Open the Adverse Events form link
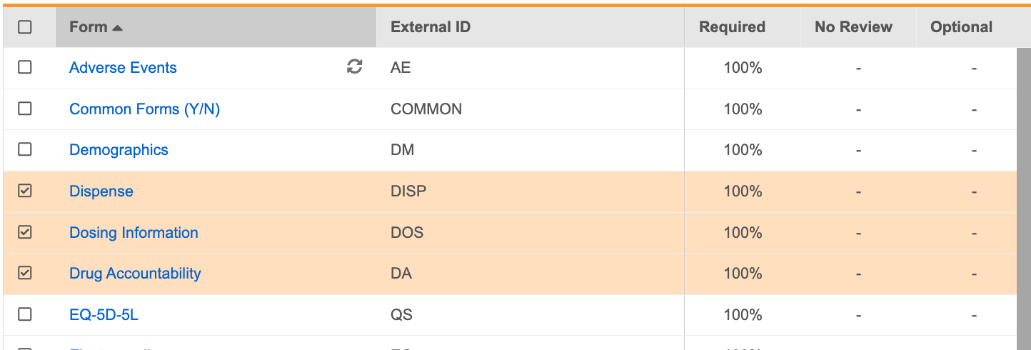 tap(123, 68)
